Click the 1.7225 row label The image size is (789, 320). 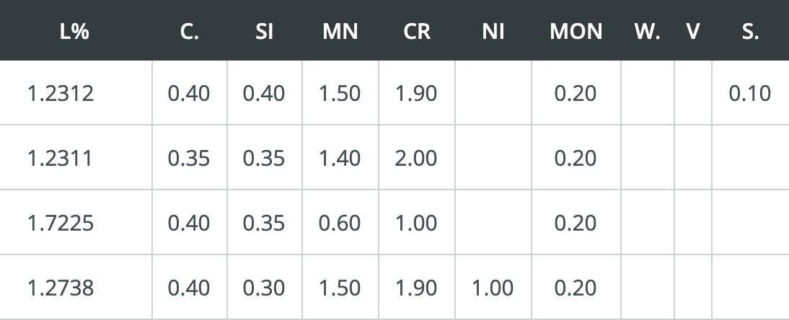click(61, 223)
